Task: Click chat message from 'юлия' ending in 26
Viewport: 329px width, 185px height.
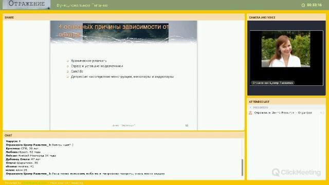Action: point(16,170)
